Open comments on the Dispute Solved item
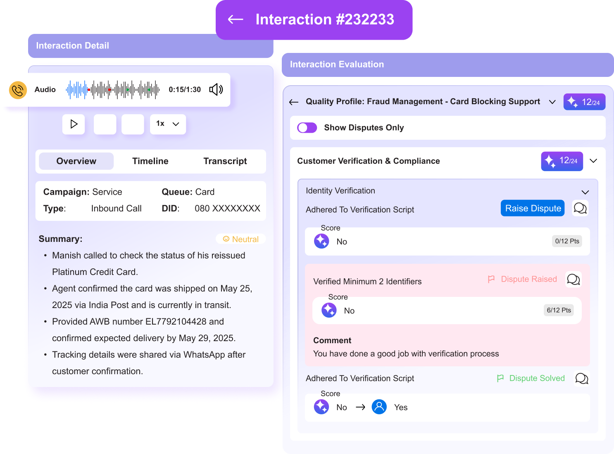 pos(581,378)
